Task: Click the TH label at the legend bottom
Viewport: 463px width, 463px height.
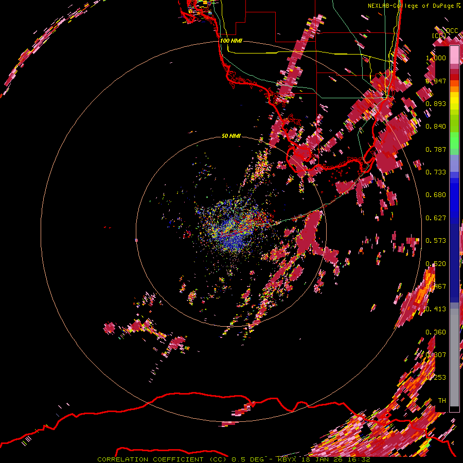Action: [x=442, y=401]
